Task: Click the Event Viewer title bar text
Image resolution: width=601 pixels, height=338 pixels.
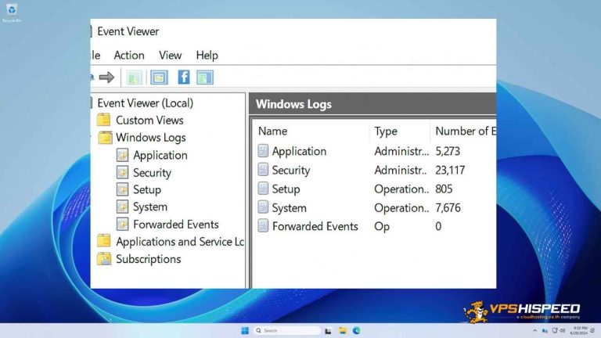Action: point(128,31)
